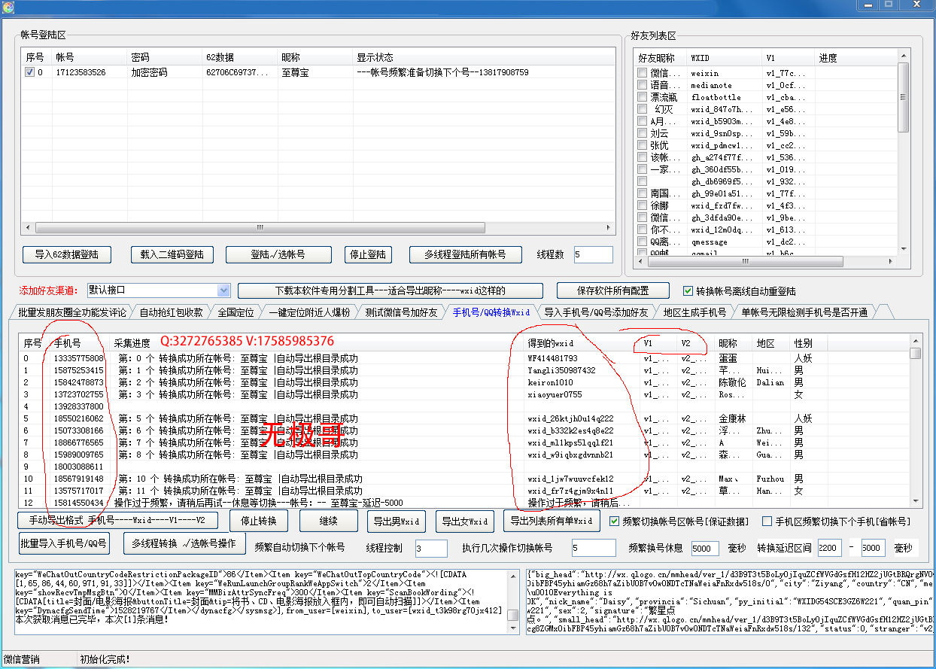Uncheck 频繁切换帐号区帐号 option

coord(614,522)
